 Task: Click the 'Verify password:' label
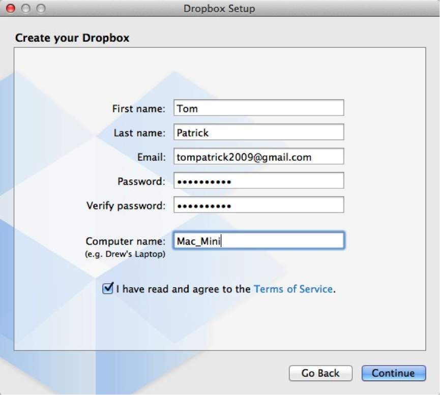coord(126,206)
